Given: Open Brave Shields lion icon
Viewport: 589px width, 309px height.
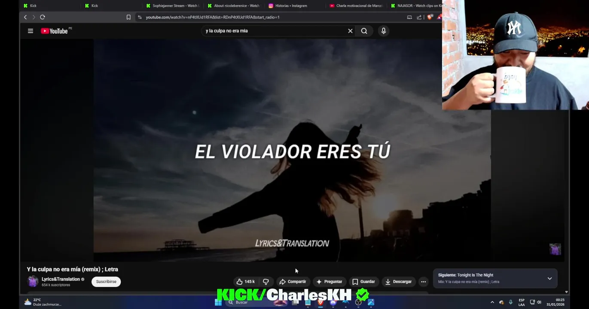Looking at the screenshot, I should point(430,17).
